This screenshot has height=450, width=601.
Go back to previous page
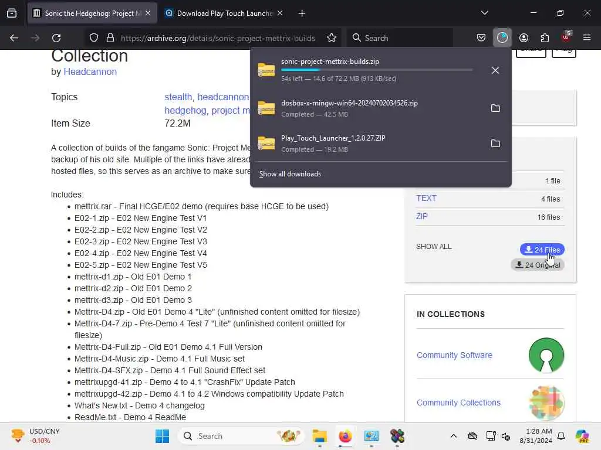[x=14, y=38]
